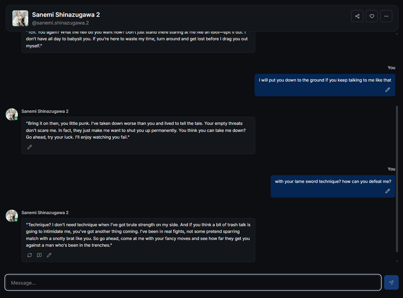Click the add-message icon under the last reply
This screenshot has height=298, width=403.
(x=39, y=255)
